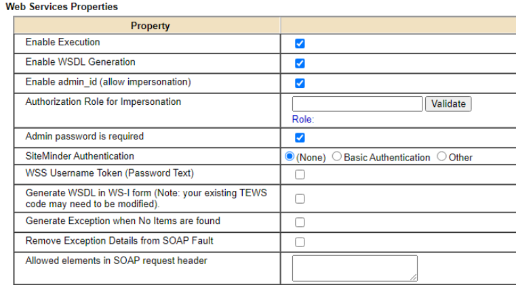
Task: Toggle the Enable WSDL Generation checkbox
Action: (300, 64)
